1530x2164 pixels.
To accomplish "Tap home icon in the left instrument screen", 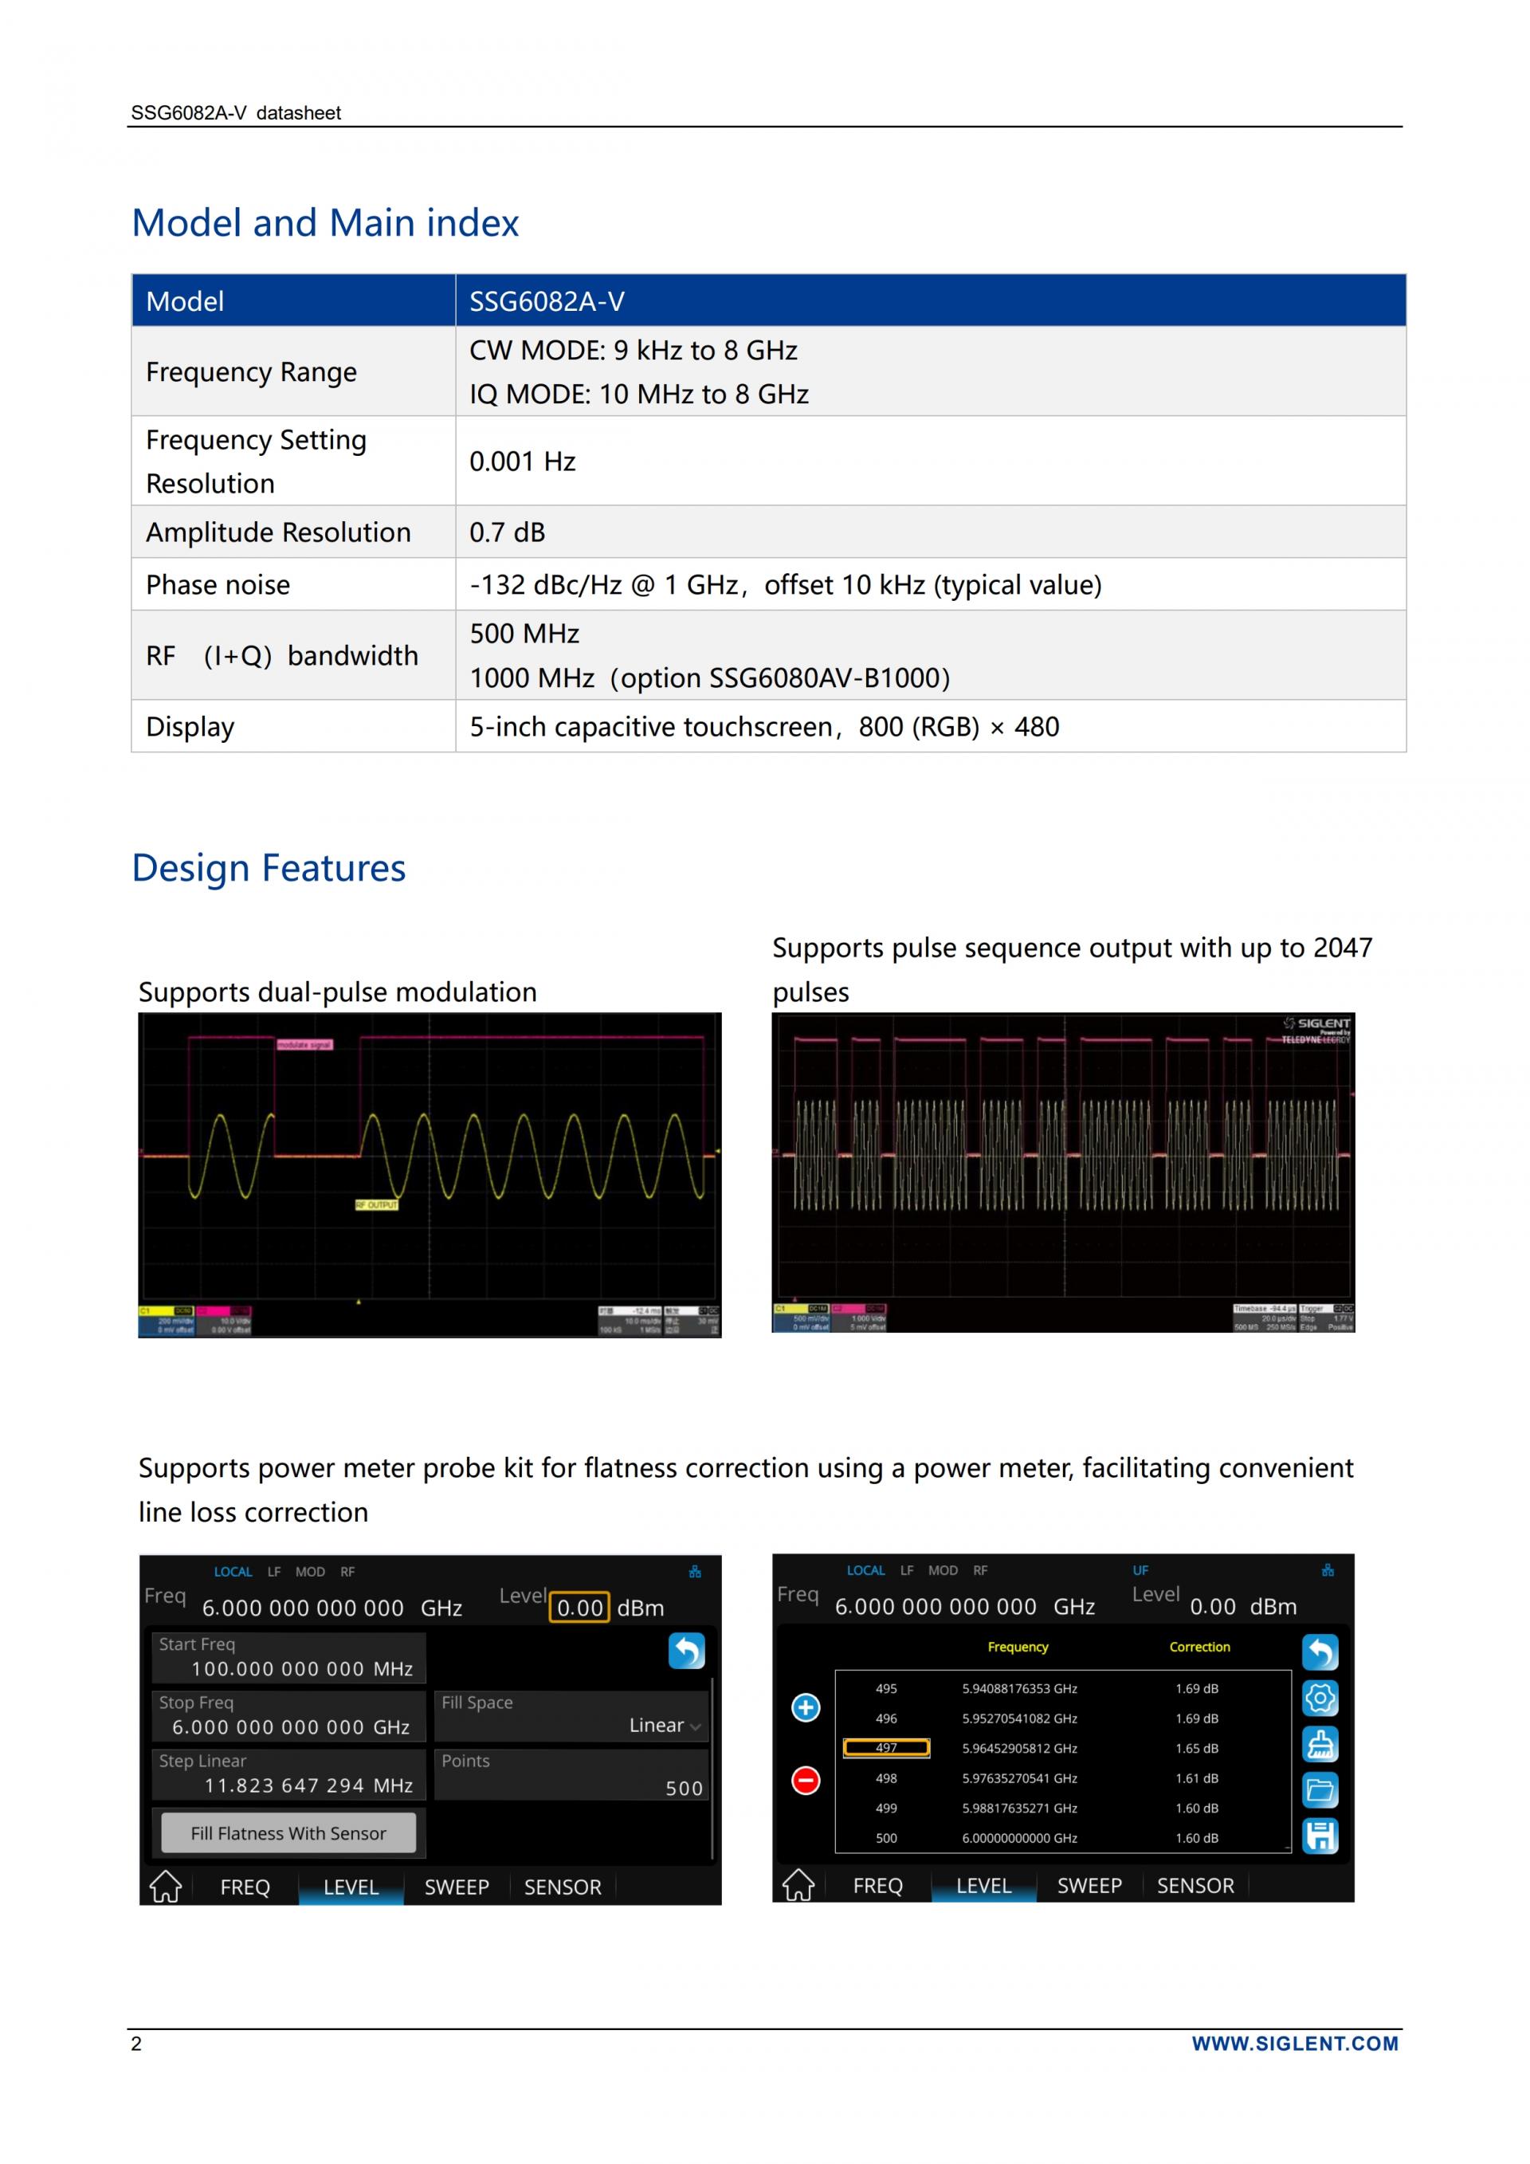I will [x=166, y=1886].
